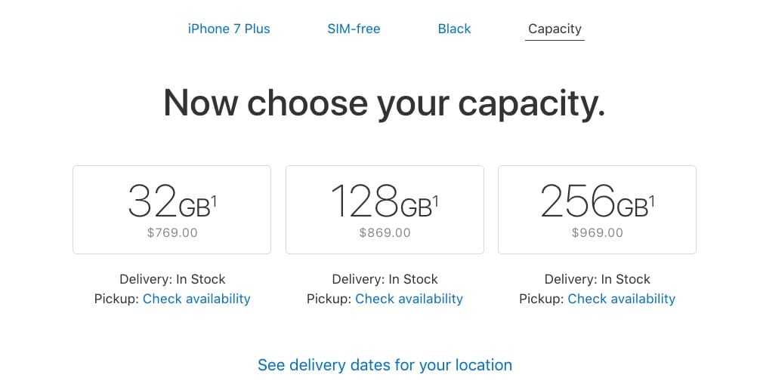
Task: Choose the 256GB capacity option
Action: point(597,210)
